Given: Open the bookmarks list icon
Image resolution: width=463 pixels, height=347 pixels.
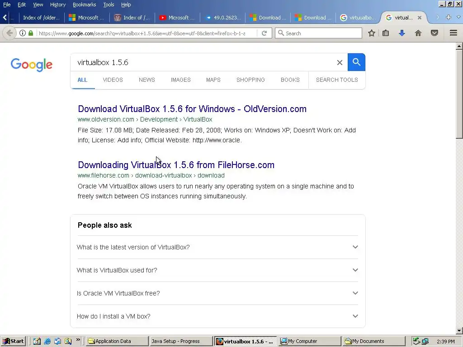Looking at the screenshot, I should point(386,33).
